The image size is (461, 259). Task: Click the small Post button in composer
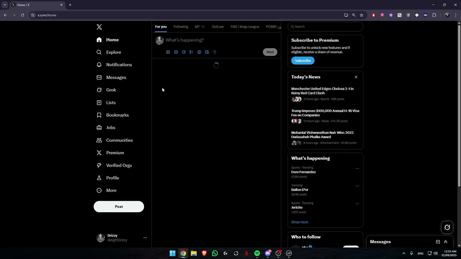[x=270, y=52]
